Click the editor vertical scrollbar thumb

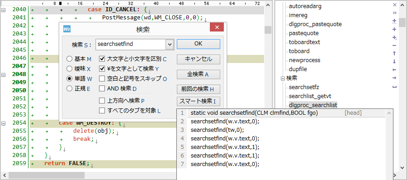268,30
